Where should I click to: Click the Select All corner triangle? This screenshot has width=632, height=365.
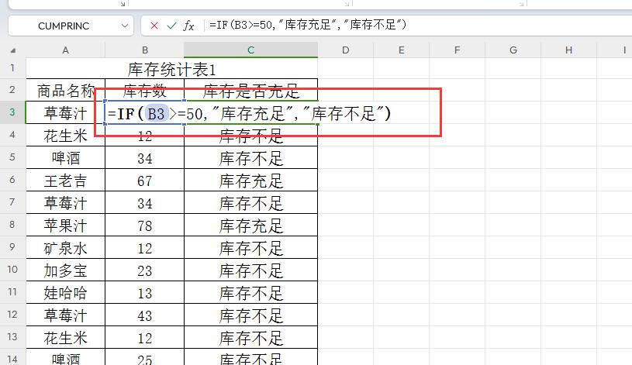(13, 50)
